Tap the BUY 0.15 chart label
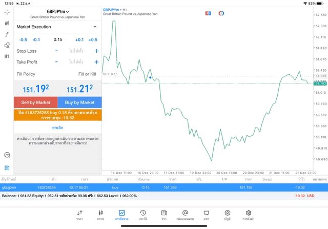Image resolution: width=328 pixels, height=229 pixels. tap(110, 74)
